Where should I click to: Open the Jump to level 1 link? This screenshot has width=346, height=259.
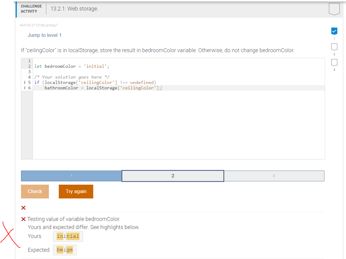tap(44, 35)
